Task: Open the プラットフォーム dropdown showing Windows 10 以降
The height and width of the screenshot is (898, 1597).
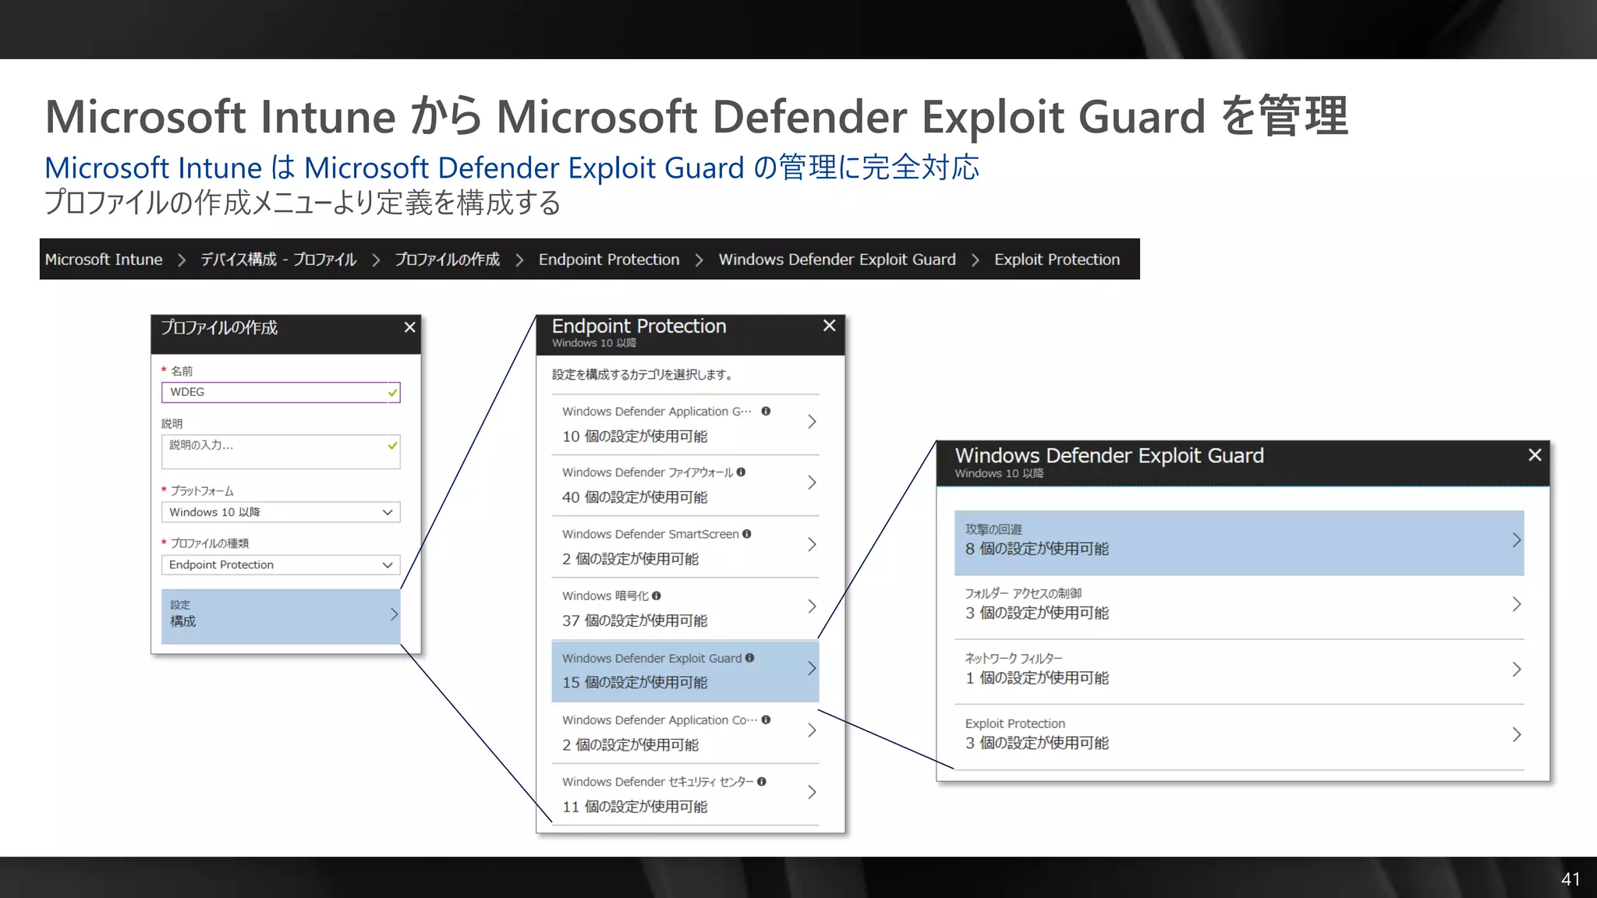Action: 281,512
